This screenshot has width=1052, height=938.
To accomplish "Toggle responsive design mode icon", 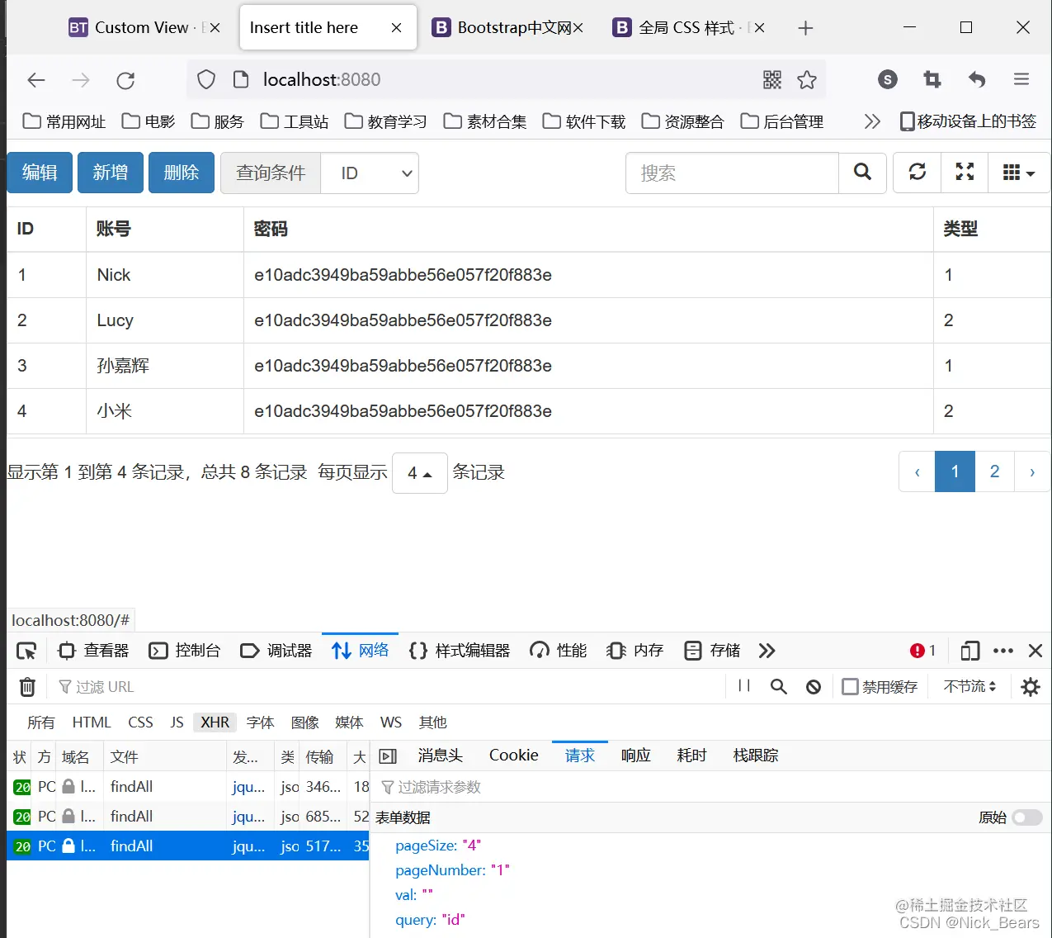I will 970,651.
